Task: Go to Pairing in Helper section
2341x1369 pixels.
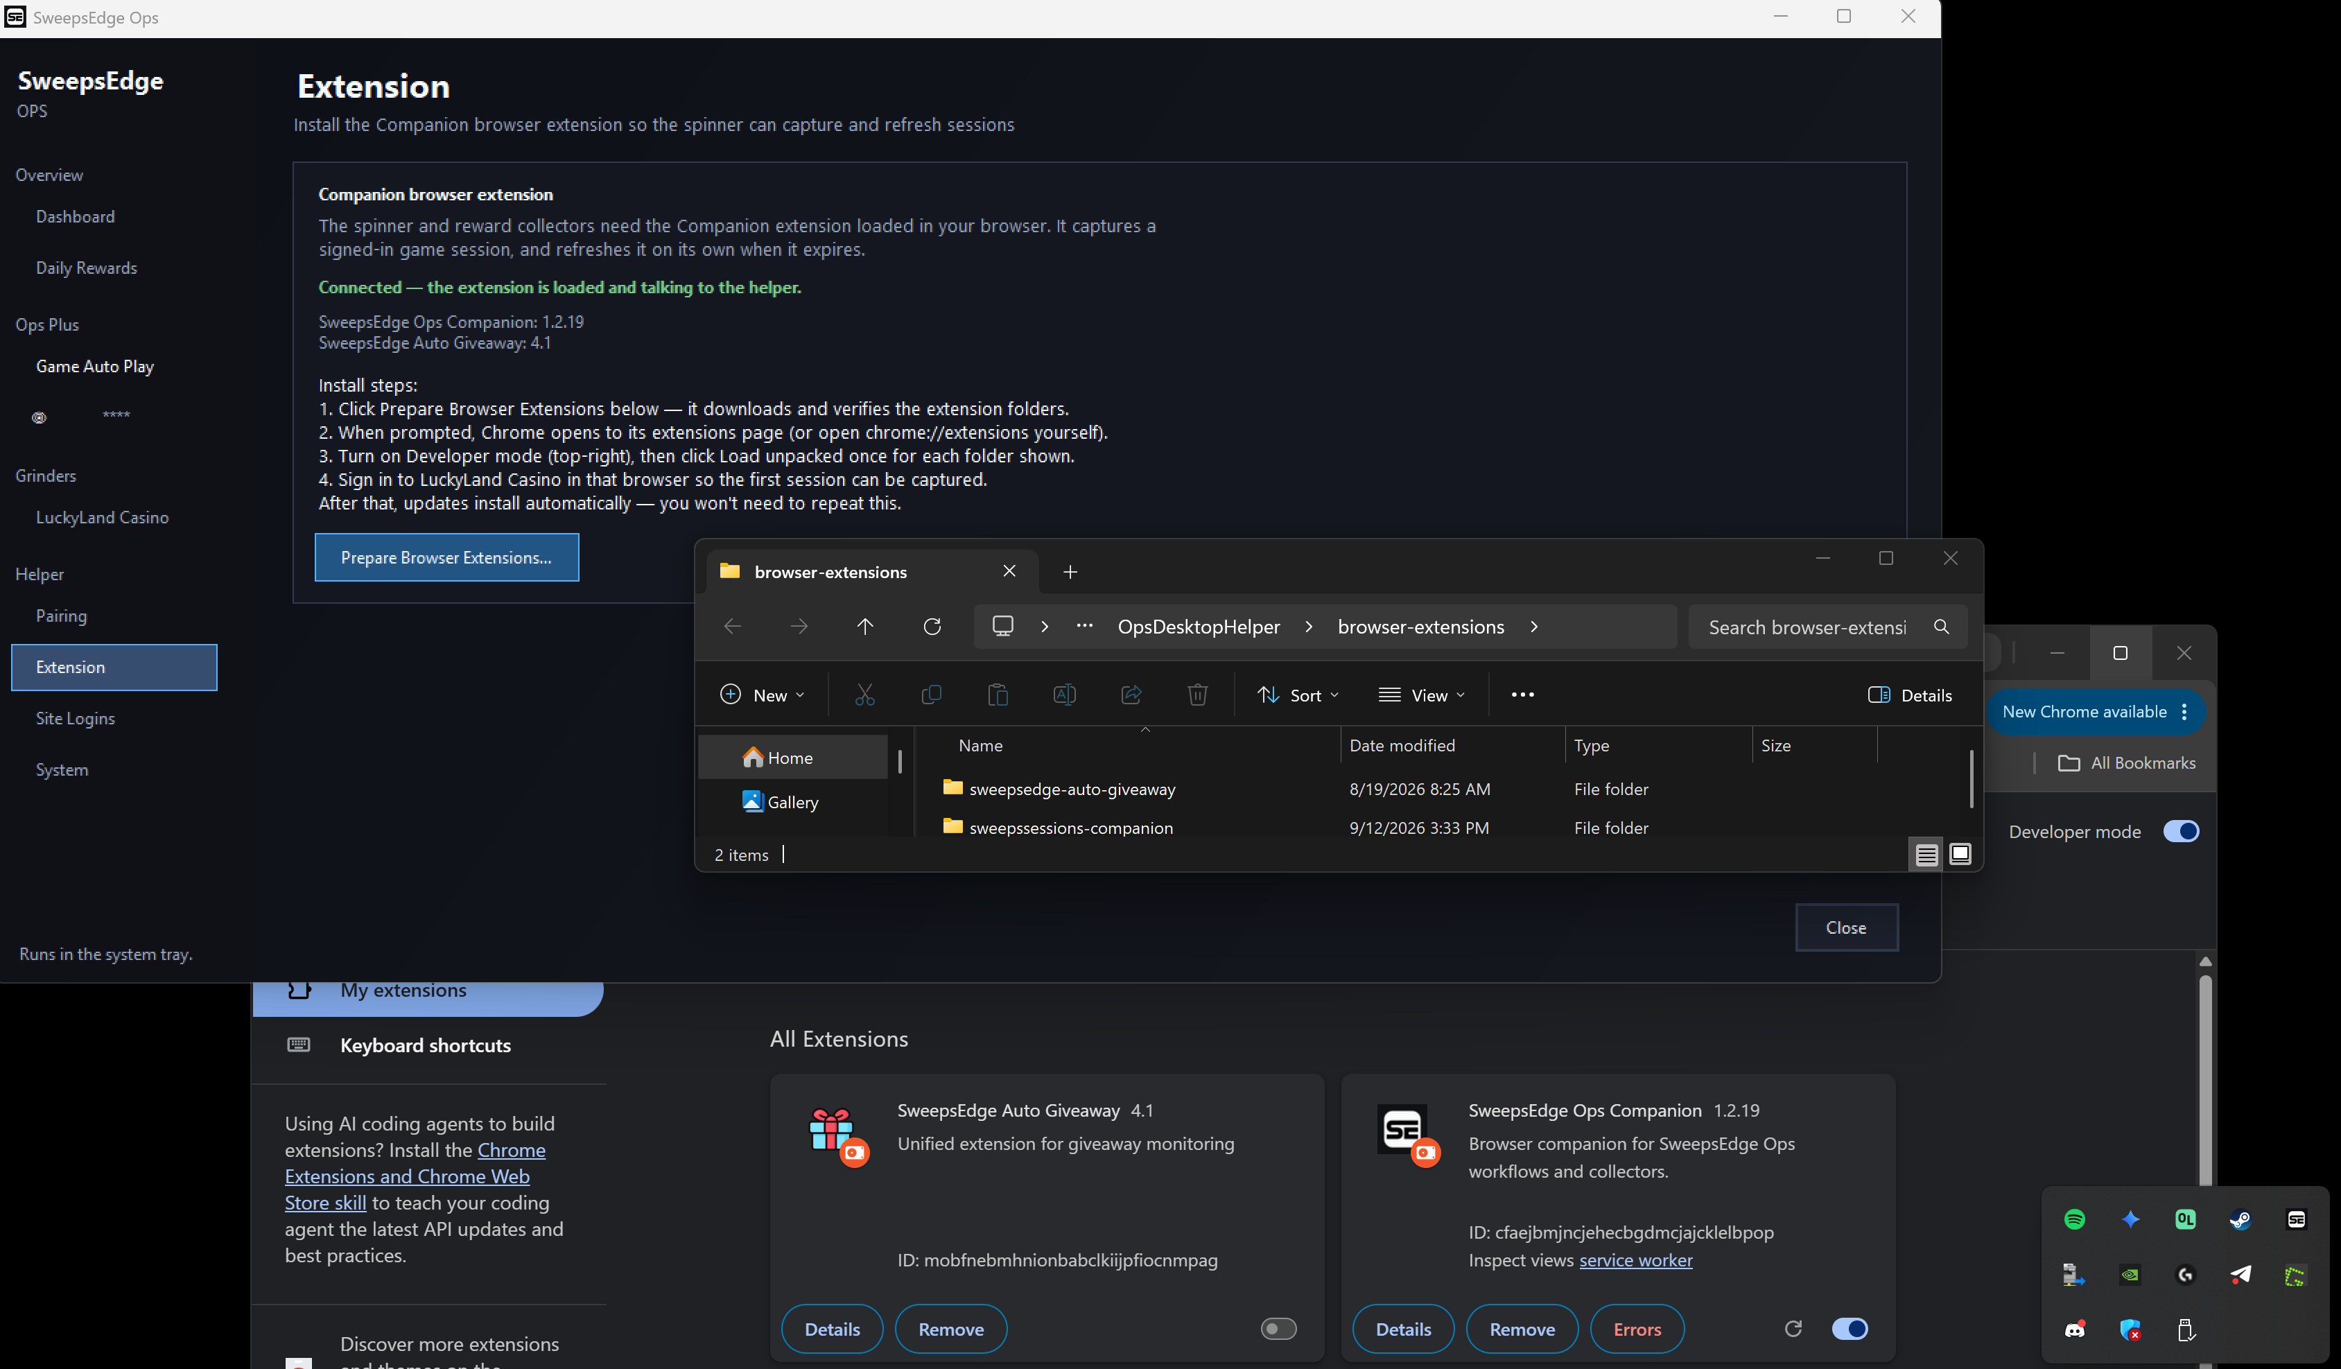Action: coord(61,616)
